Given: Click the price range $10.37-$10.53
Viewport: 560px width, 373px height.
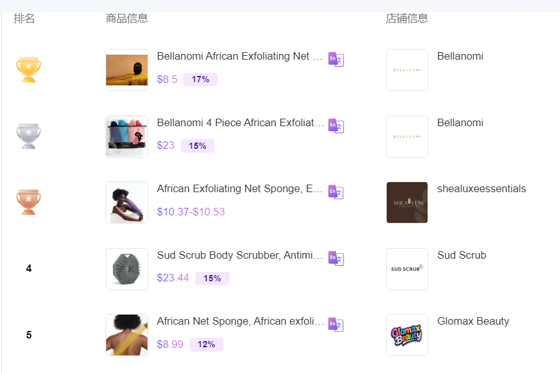Looking at the screenshot, I should tap(191, 212).
